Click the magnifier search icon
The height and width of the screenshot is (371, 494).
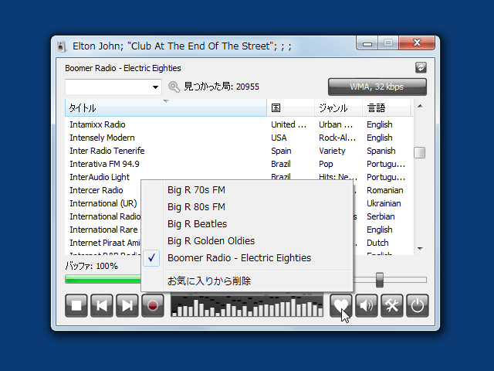click(174, 87)
